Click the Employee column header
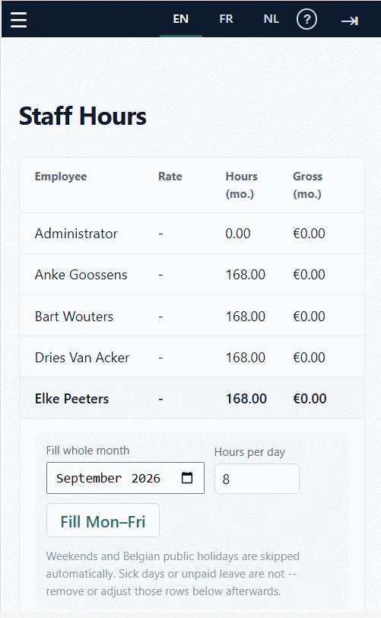This screenshot has height=618, width=381. pyautogui.click(x=61, y=176)
